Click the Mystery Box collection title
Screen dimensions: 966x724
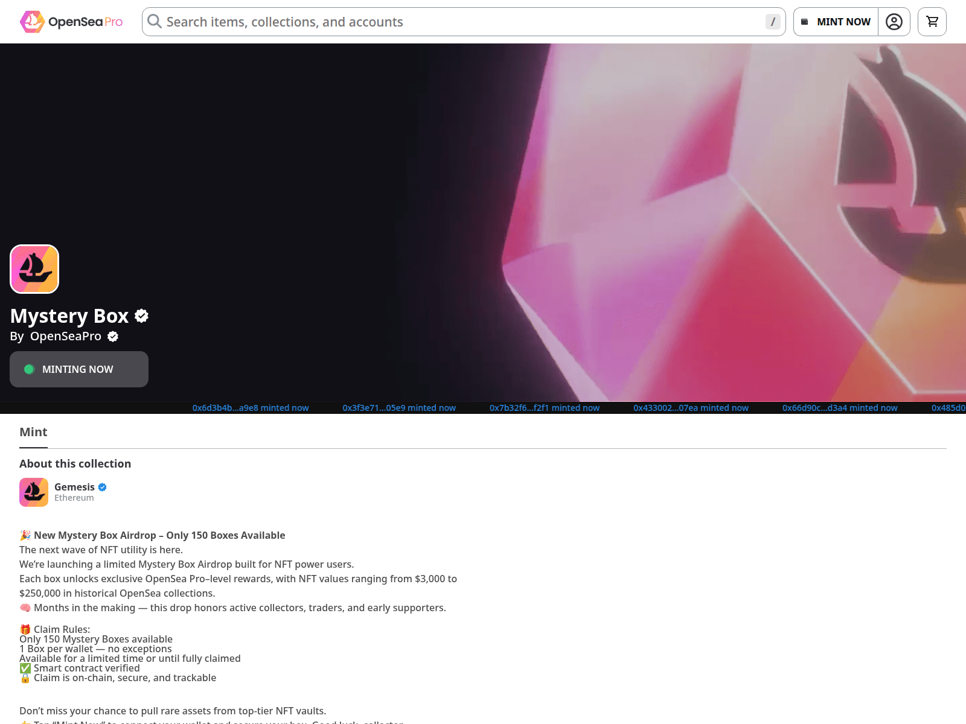[x=69, y=316]
